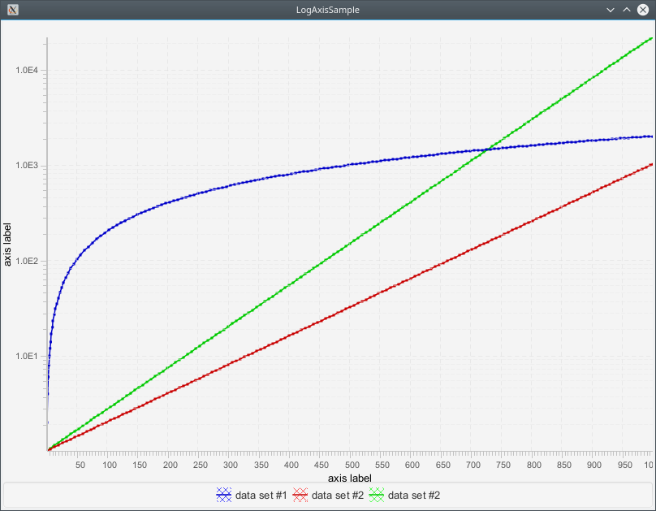Click the 1.0E4 y-axis tick label
Image resolution: width=656 pixels, height=511 pixels.
[27, 70]
